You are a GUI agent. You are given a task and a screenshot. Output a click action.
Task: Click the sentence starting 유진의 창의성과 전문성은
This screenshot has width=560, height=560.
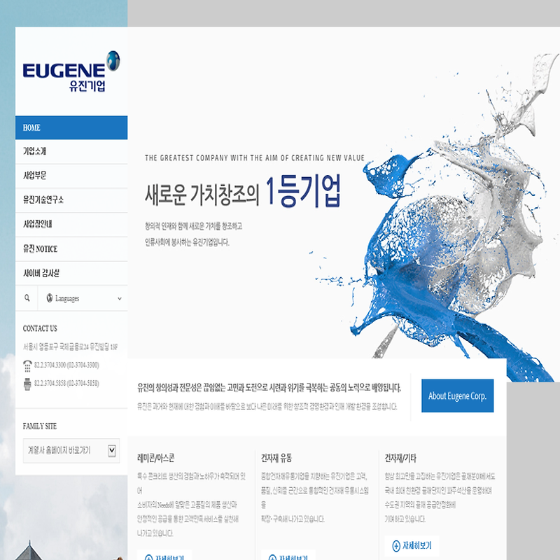click(269, 388)
